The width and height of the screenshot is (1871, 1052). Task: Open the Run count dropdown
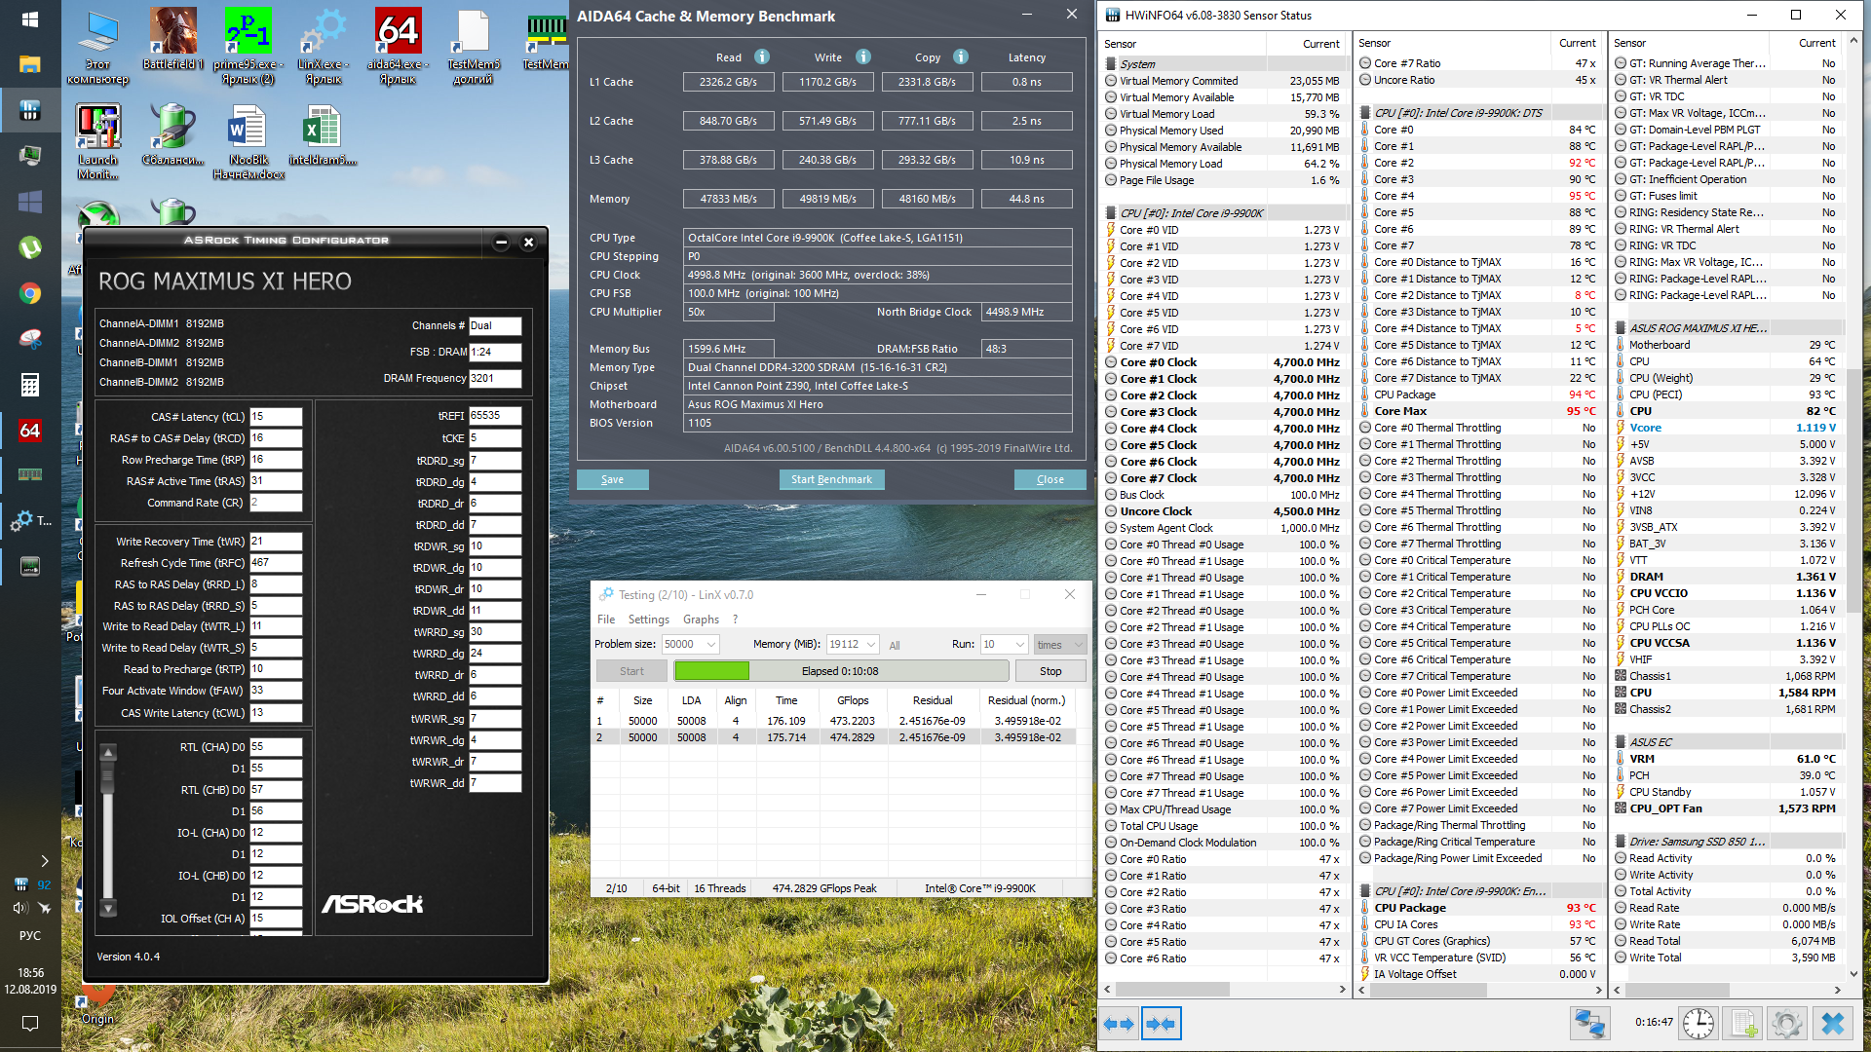[1019, 645]
